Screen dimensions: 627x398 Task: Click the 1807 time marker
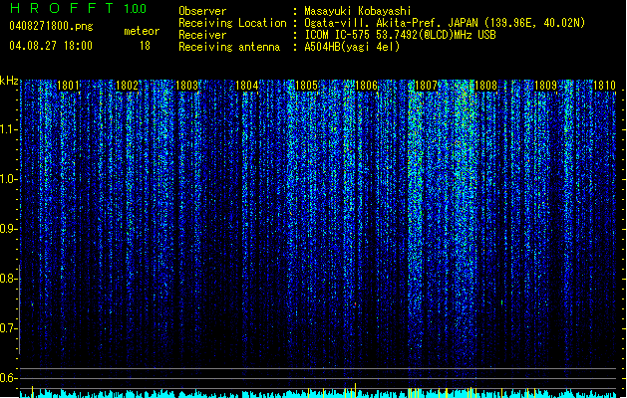(426, 86)
